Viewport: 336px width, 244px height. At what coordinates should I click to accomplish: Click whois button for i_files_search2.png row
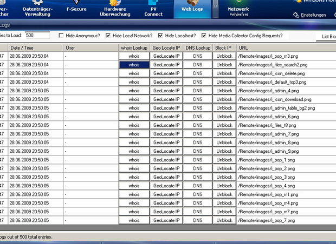(134, 65)
